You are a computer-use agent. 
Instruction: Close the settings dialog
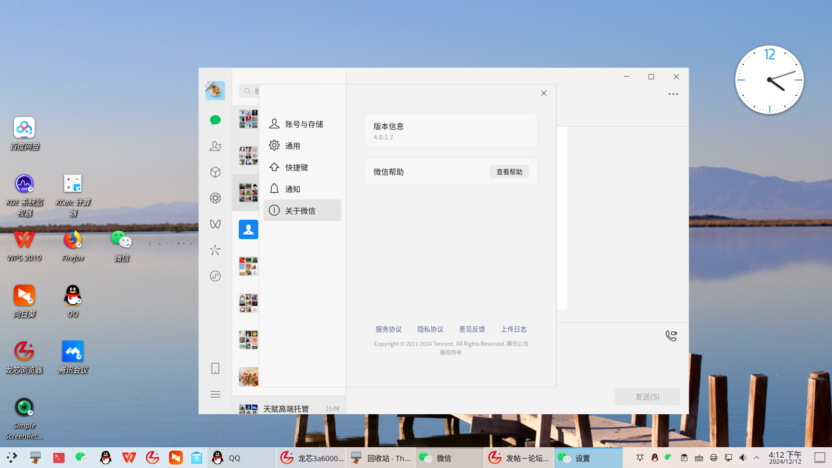(x=544, y=93)
